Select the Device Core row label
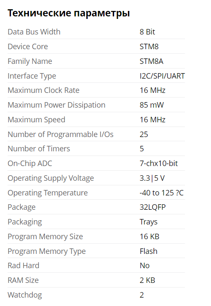This screenshot has width=211, height=306. tap(28, 46)
